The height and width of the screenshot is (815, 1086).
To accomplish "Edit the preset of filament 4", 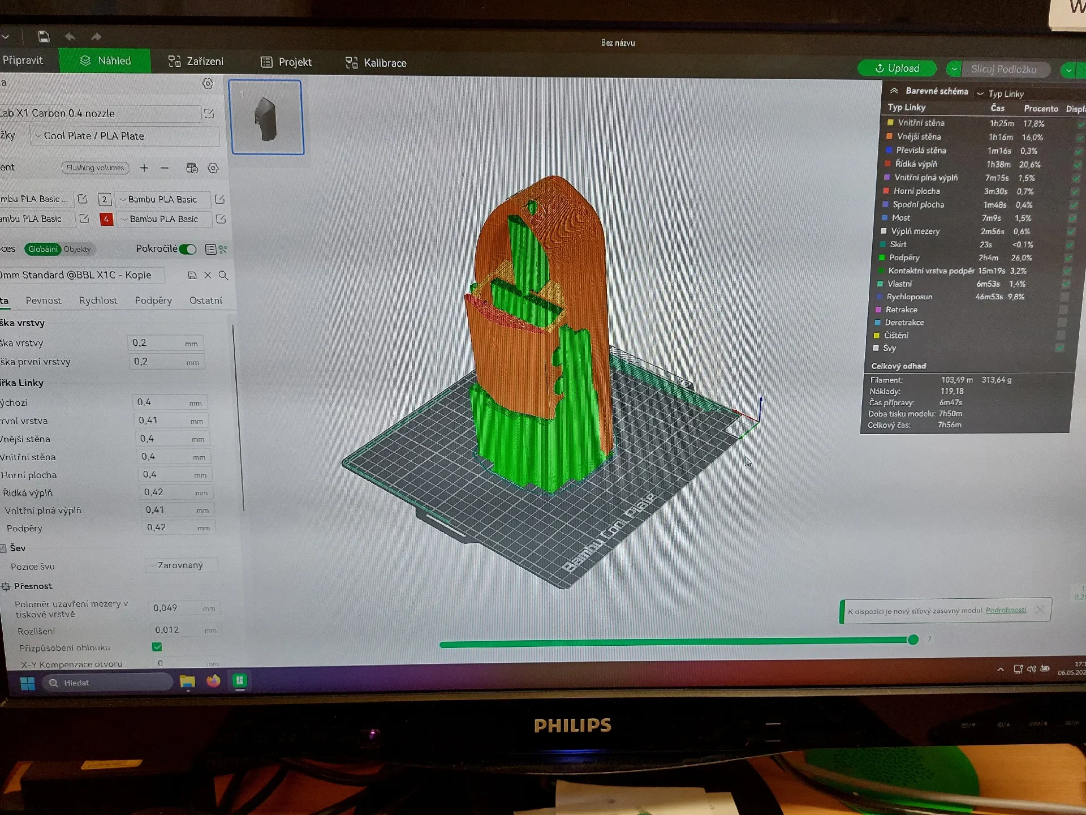I will [x=221, y=219].
